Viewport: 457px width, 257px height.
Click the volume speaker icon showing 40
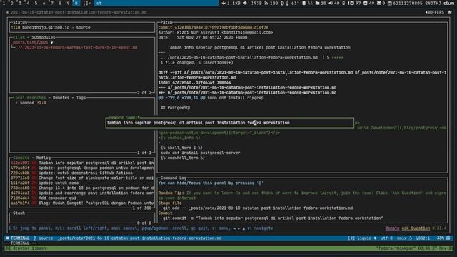[x=331, y=3]
